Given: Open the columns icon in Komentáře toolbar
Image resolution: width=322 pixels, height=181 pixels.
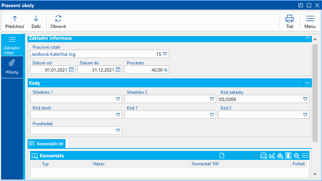Looking at the screenshot, I should (288, 156).
